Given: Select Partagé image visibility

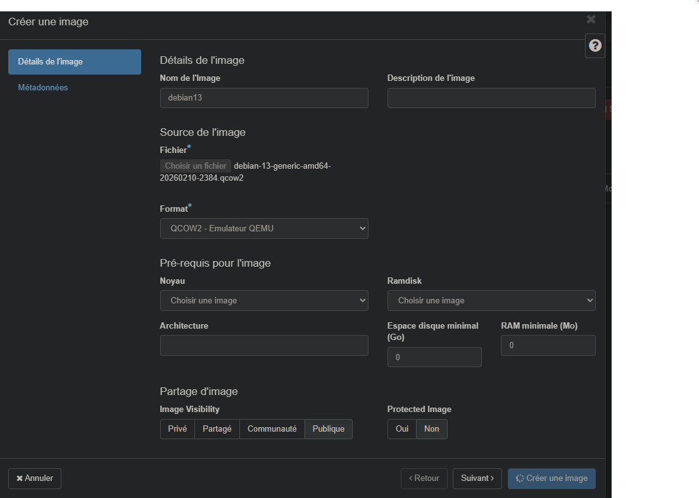Looking at the screenshot, I should click(x=217, y=428).
